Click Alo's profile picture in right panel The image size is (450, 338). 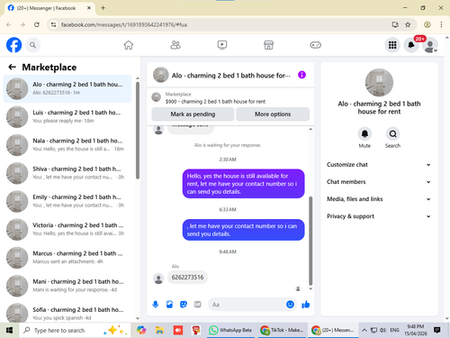[379, 82]
